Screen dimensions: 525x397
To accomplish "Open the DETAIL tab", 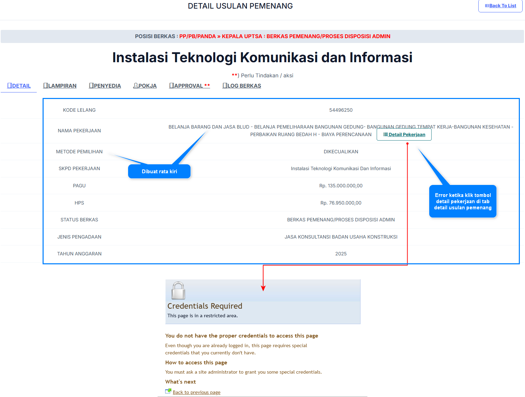I will [19, 86].
